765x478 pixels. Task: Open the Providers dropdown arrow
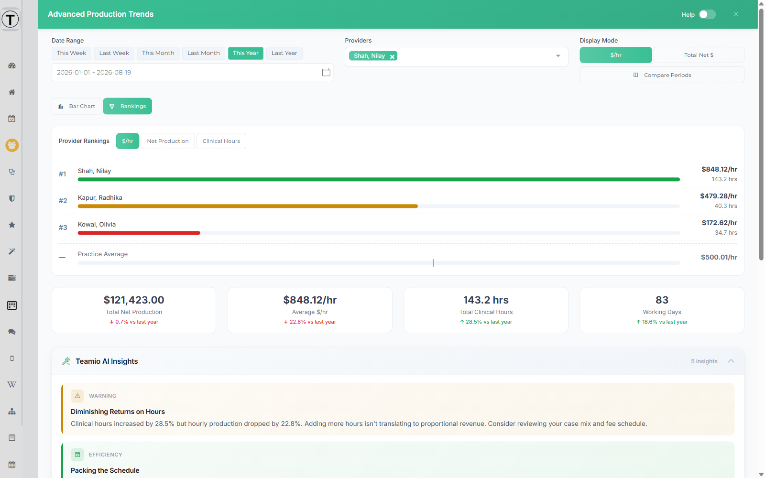558,56
